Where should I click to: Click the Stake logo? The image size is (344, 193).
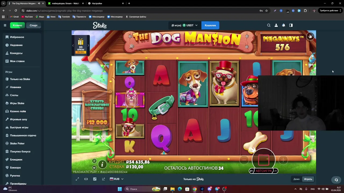pyautogui.click(x=100, y=25)
